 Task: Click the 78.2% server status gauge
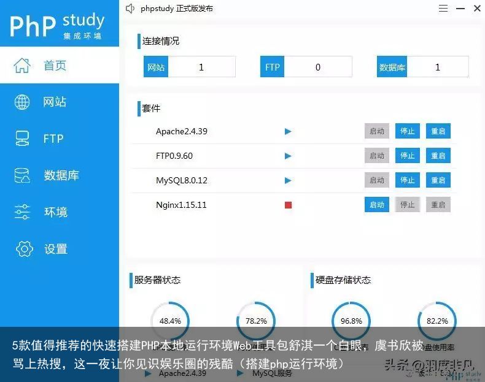[256, 321]
